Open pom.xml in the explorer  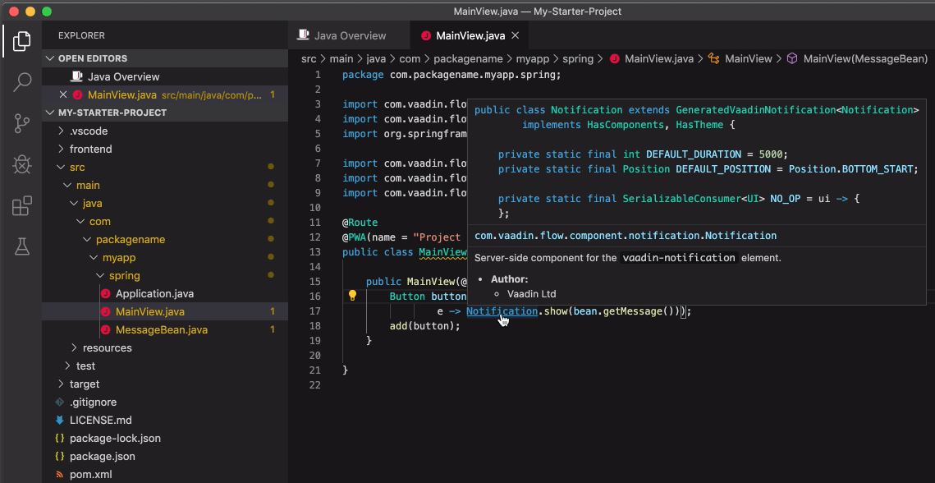90,474
